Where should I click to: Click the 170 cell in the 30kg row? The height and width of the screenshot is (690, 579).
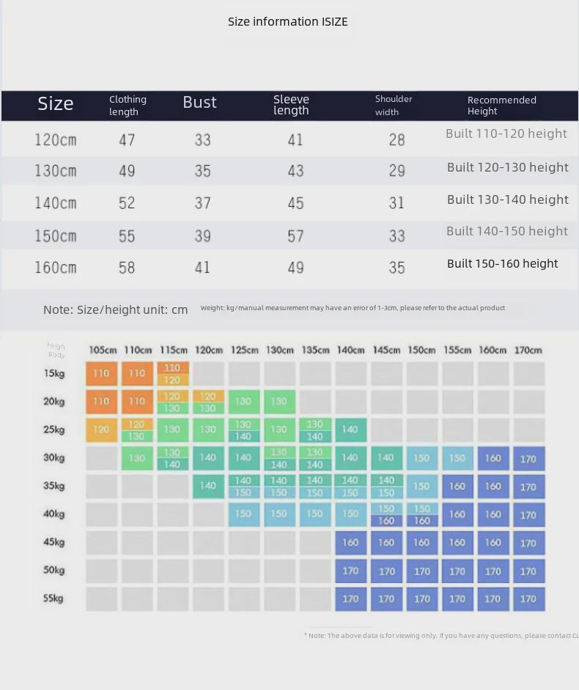point(528,459)
